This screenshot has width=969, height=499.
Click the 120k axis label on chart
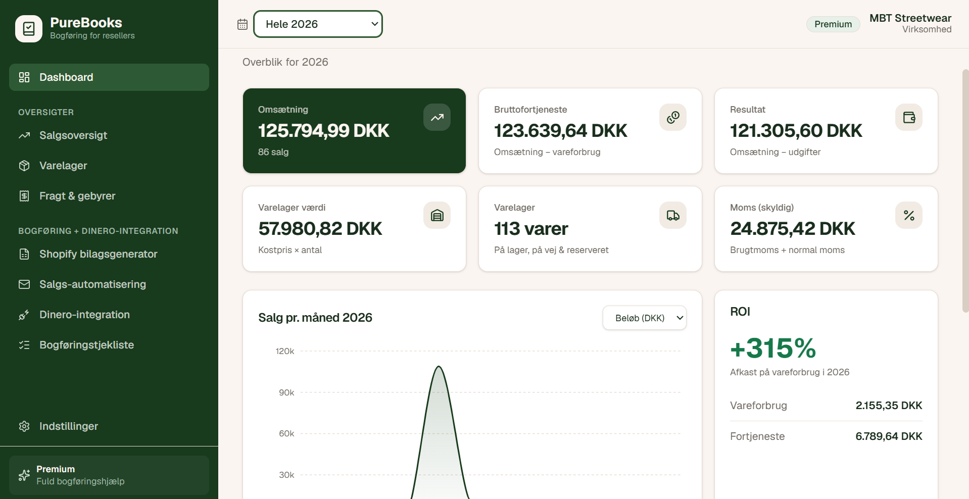tap(285, 351)
